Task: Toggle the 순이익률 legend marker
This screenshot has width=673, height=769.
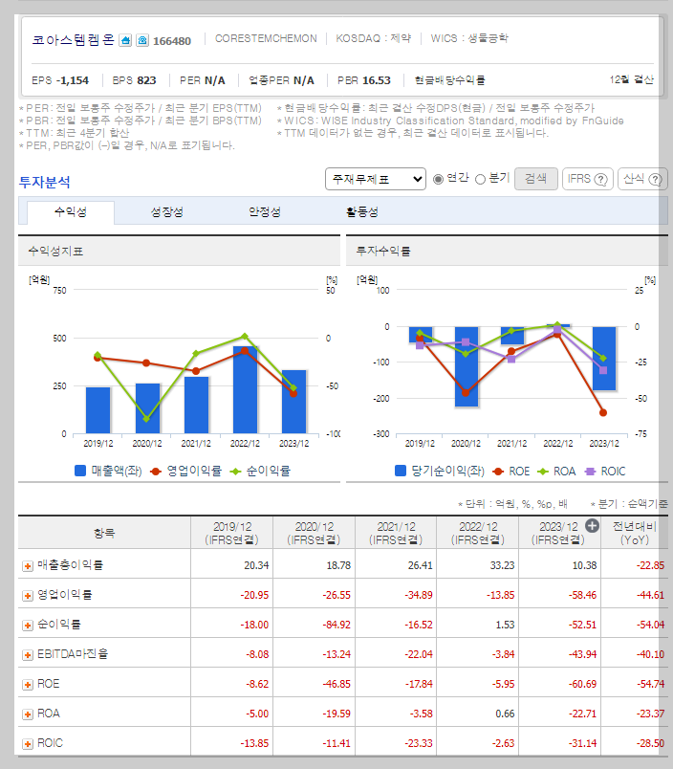Action: tap(236, 472)
